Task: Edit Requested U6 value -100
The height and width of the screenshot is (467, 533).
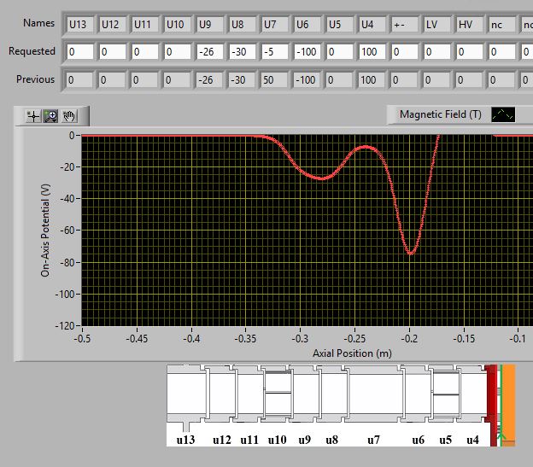Action: [x=307, y=51]
